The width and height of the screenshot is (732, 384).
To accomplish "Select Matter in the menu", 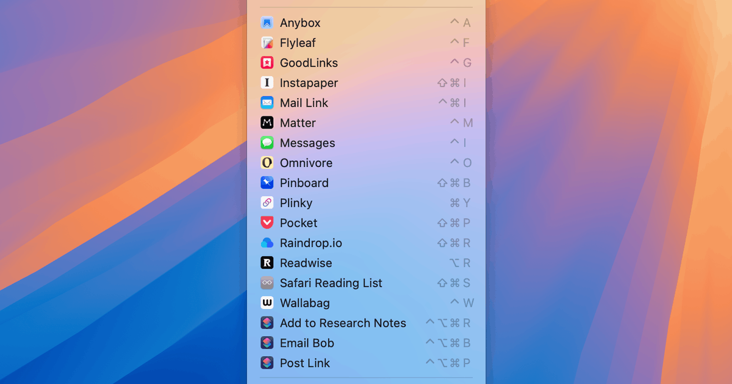I will click(366, 123).
